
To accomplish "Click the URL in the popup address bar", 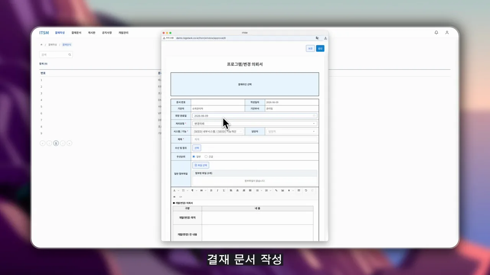I will [201, 38].
